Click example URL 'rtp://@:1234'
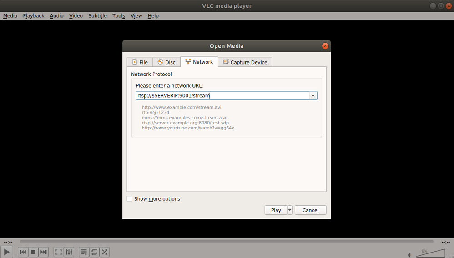The width and height of the screenshot is (454, 258). (x=156, y=113)
